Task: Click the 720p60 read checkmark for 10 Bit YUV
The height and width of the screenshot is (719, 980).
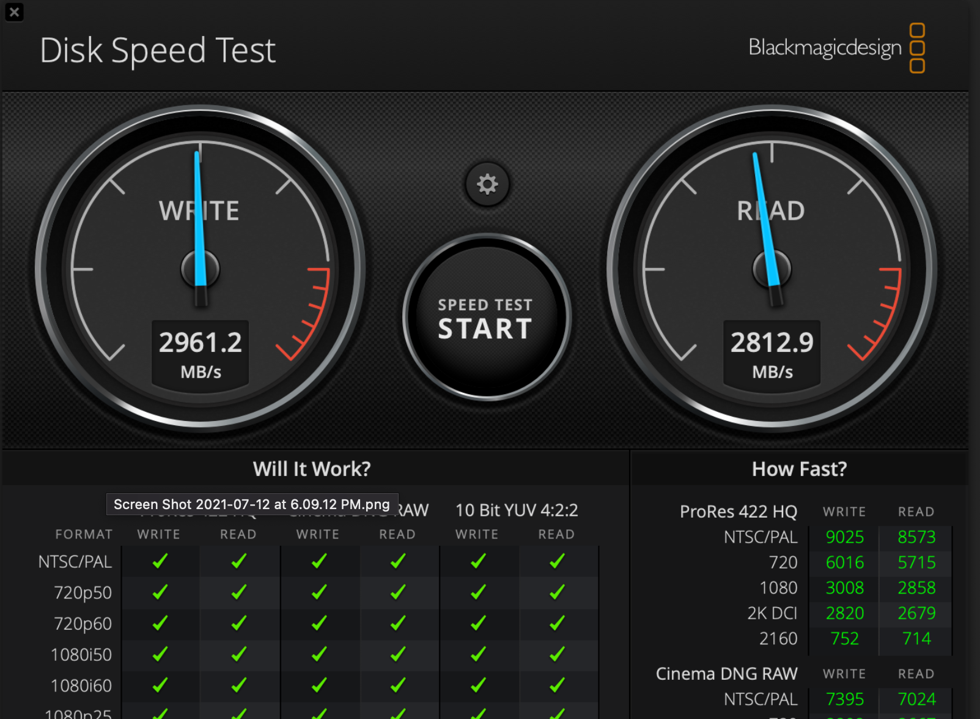Action: (557, 623)
